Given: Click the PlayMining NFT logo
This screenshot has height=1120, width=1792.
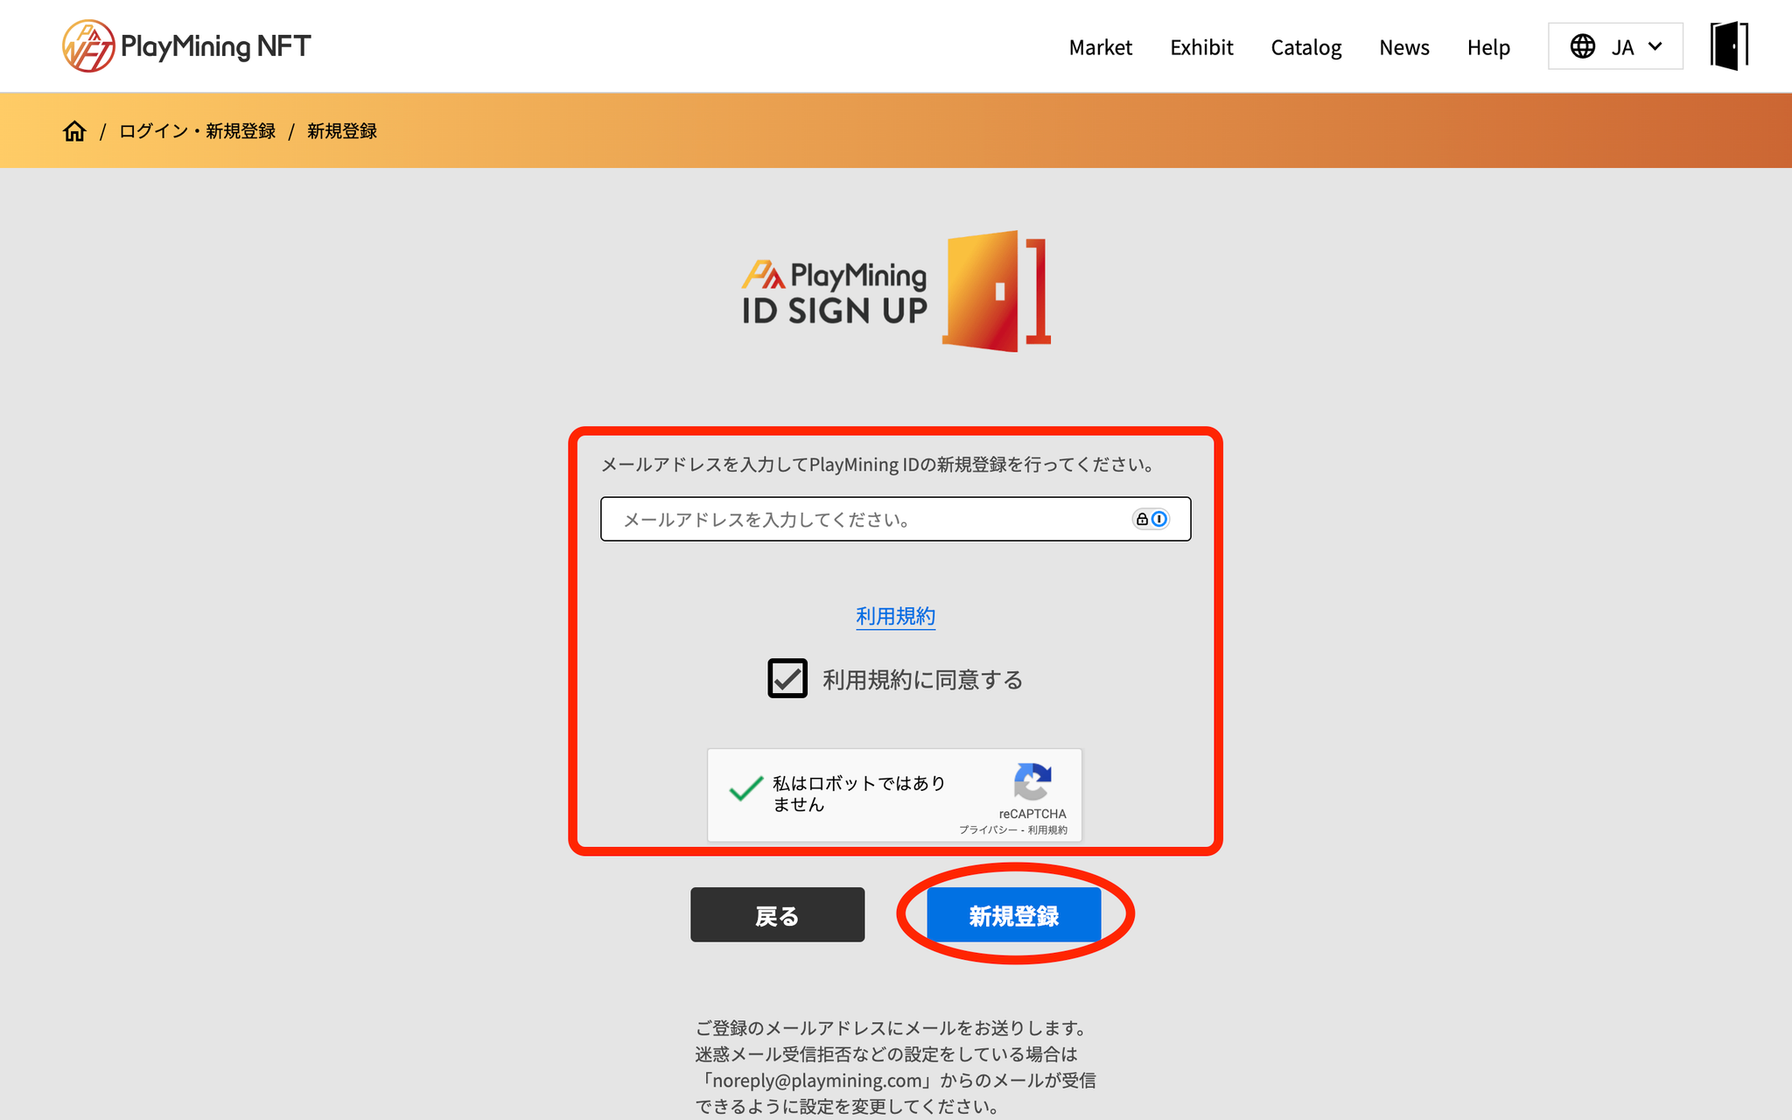Looking at the screenshot, I should 186,45.
